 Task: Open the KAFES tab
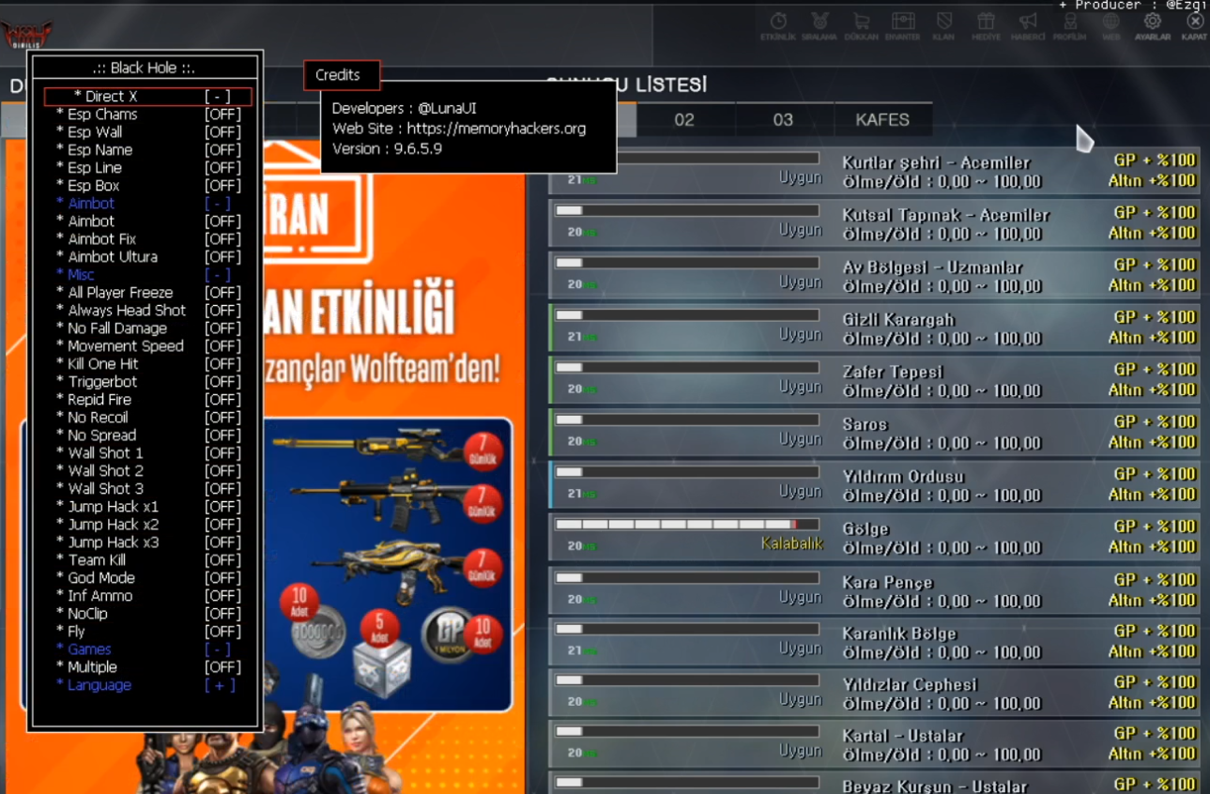pos(882,120)
